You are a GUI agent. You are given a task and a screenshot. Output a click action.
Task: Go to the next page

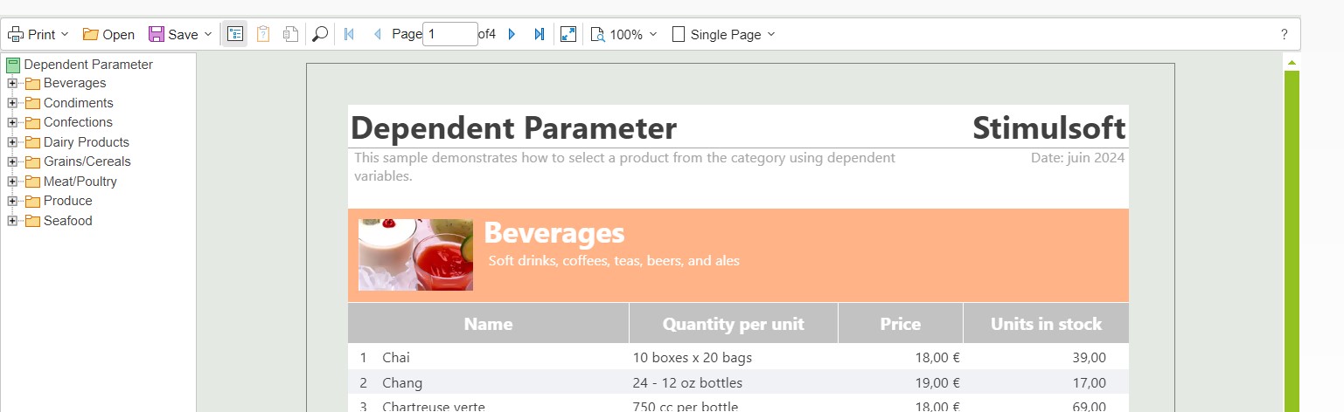512,34
